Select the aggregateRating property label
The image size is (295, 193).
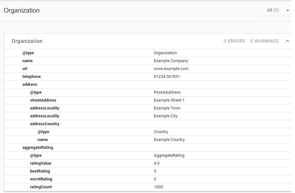(x=38, y=148)
